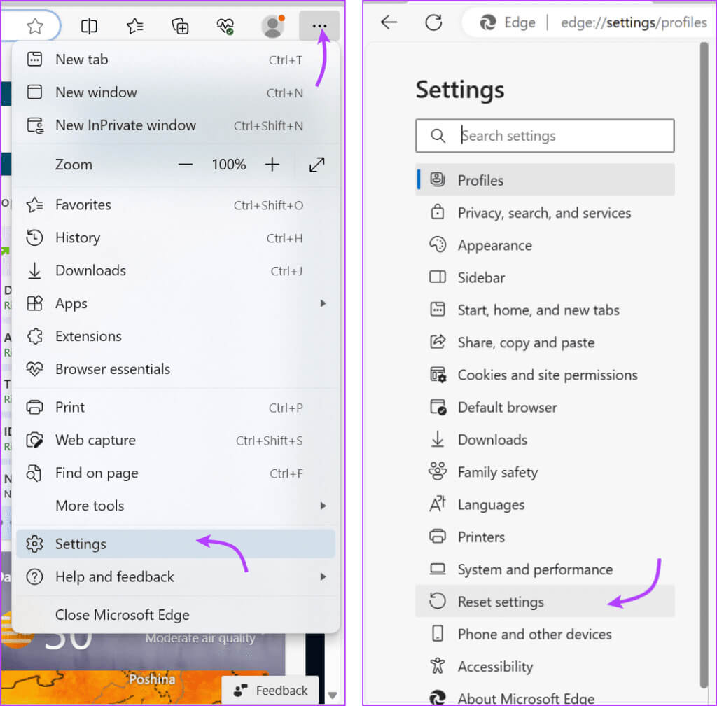Image resolution: width=717 pixels, height=706 pixels.
Task: Select New window menu entry
Action: pyautogui.click(x=176, y=92)
